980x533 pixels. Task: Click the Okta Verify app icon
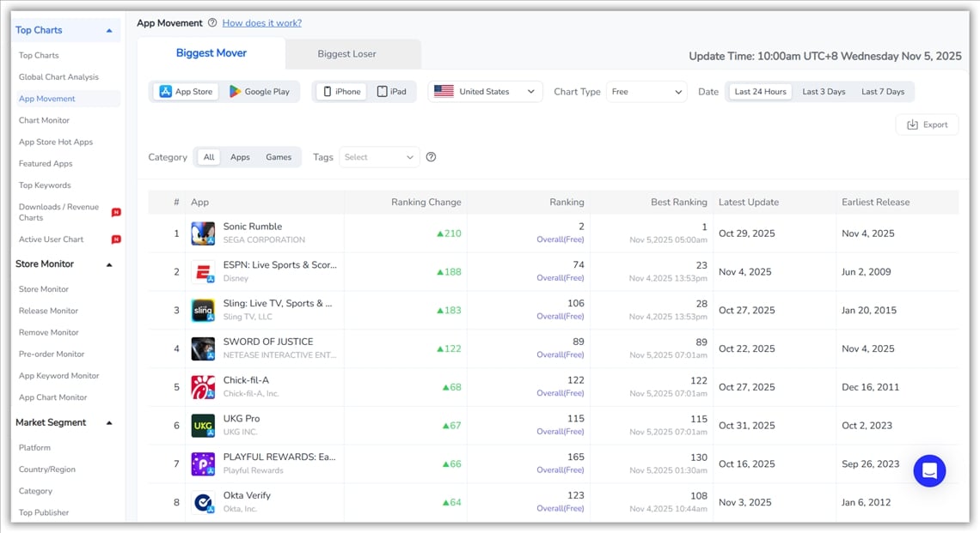click(203, 502)
